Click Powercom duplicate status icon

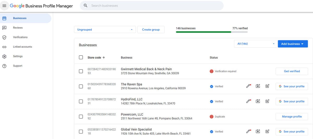[x=212, y=117]
